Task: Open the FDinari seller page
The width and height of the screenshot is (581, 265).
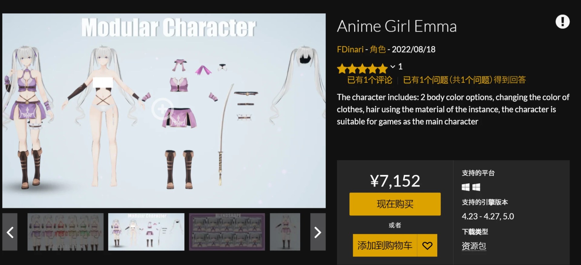Action: click(x=350, y=49)
